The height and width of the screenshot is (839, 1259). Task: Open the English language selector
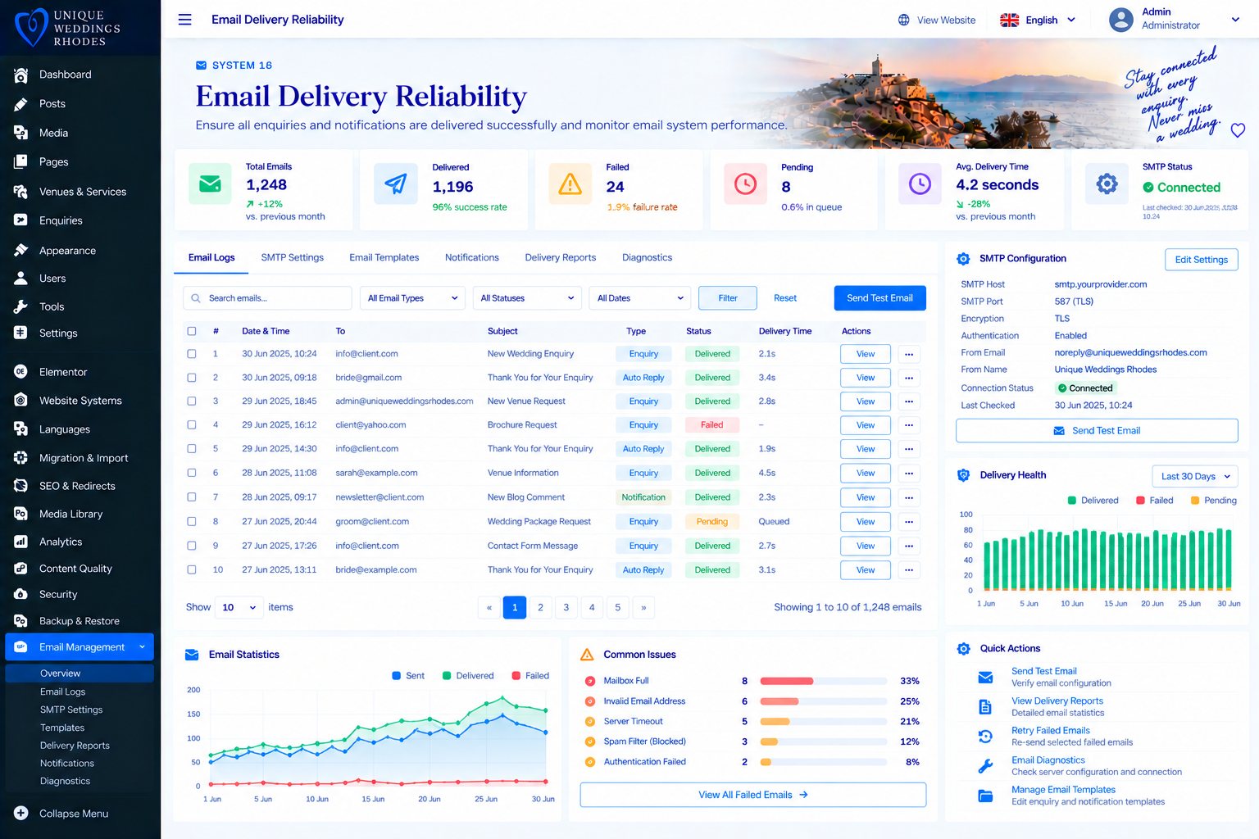pos(1038,20)
